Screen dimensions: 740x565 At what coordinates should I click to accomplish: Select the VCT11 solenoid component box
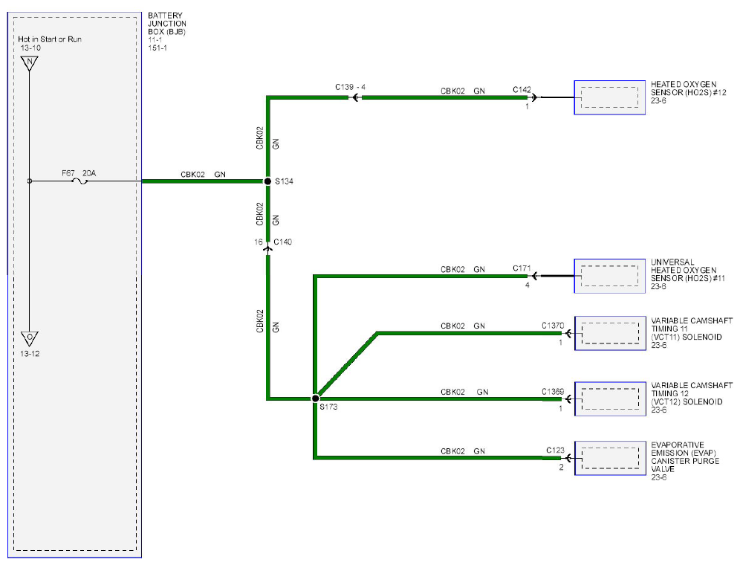(x=610, y=334)
